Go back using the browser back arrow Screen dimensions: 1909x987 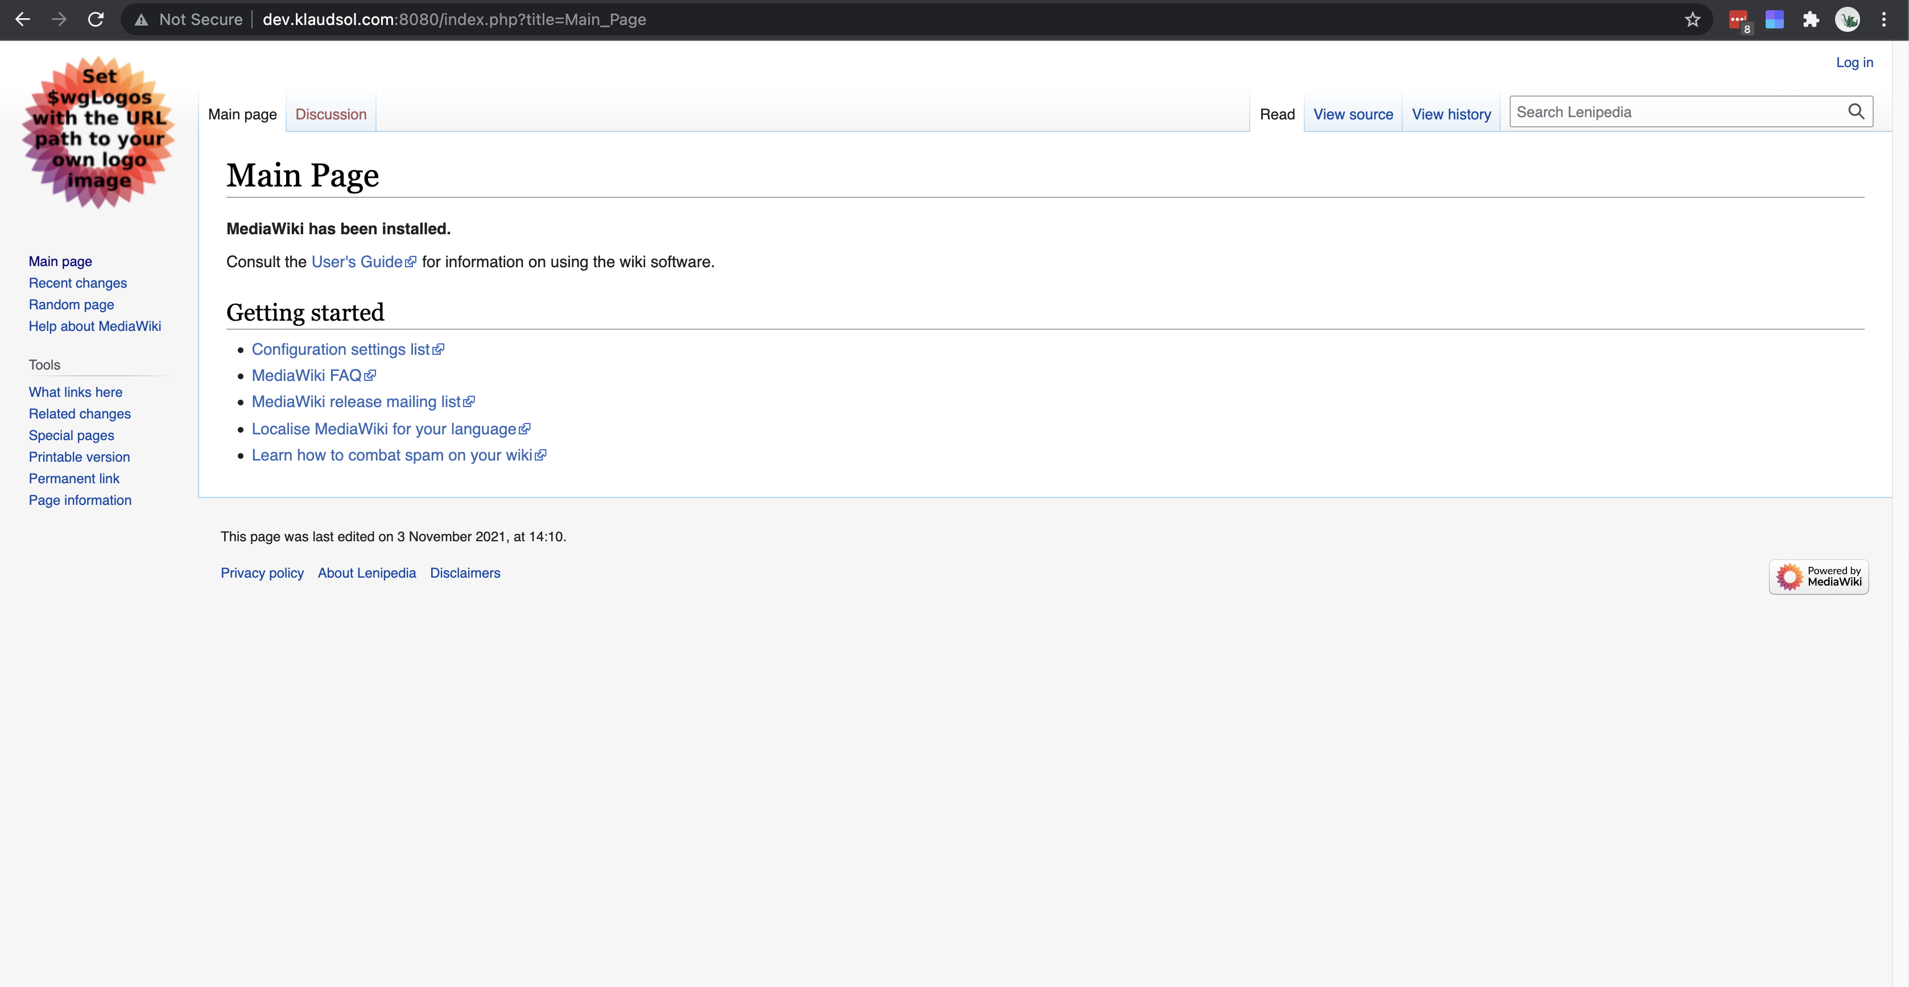(22, 19)
